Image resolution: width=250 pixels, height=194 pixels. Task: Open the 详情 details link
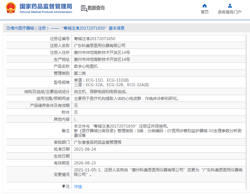point(78,186)
